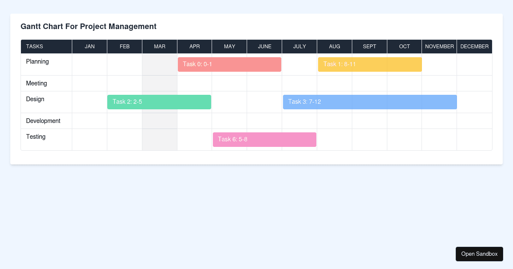Click the Planning row label

point(37,61)
